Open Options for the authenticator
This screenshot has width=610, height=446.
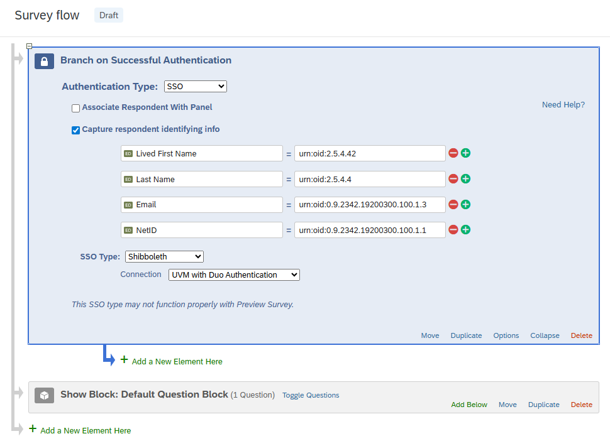pos(506,335)
